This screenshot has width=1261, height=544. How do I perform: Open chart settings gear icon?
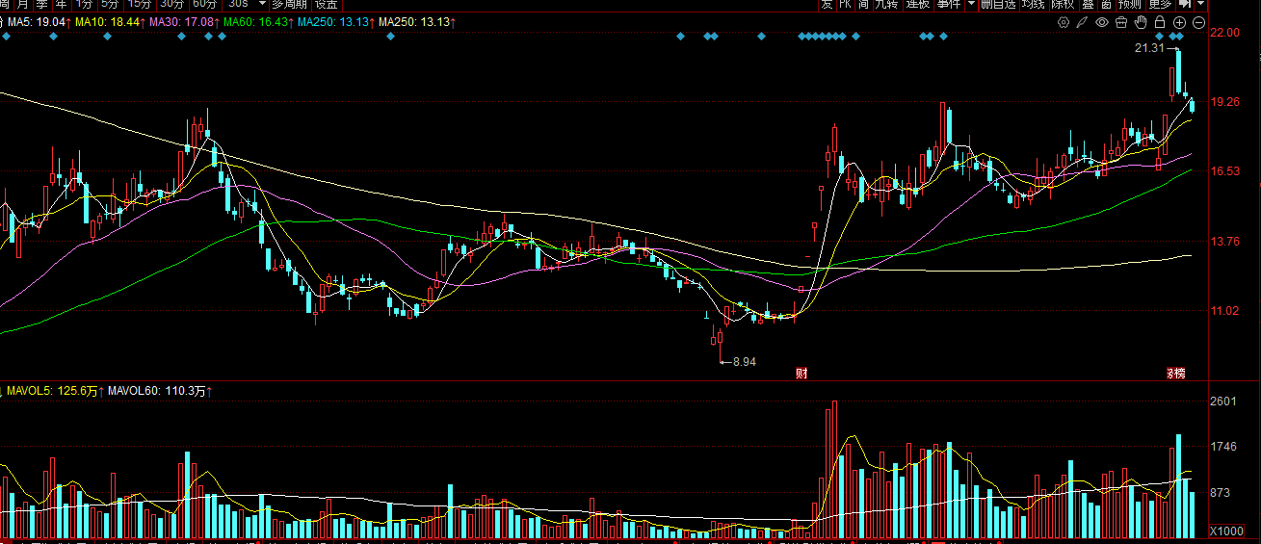tap(1064, 22)
